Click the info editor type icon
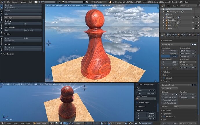This screenshot has width=200, height=125. (3, 2)
